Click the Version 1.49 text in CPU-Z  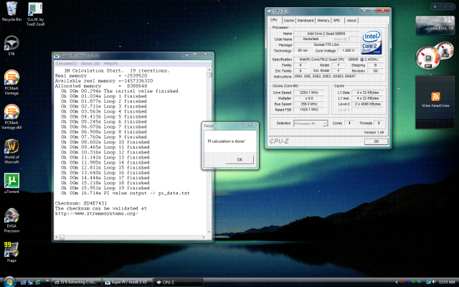(x=374, y=132)
